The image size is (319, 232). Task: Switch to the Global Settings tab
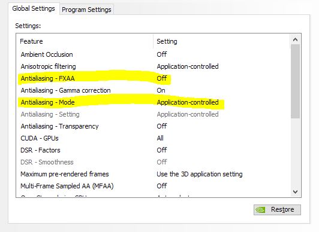click(x=34, y=9)
